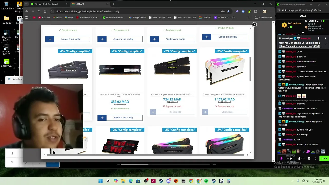329x185 pixels.
Task: Open Chrome profile avatar
Action: pyautogui.click(x=265, y=11)
